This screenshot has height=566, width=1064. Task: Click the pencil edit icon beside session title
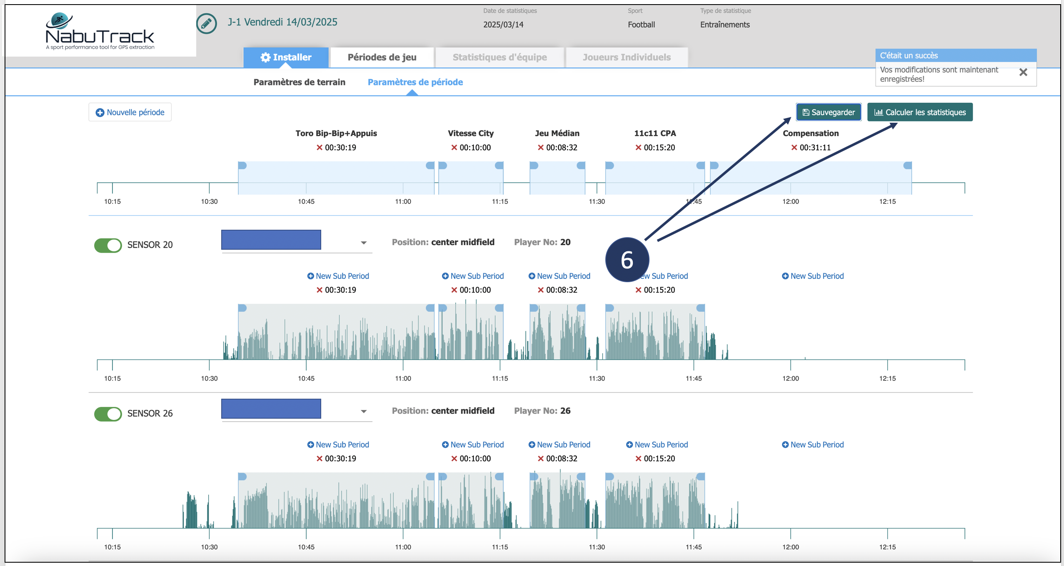[x=206, y=24]
